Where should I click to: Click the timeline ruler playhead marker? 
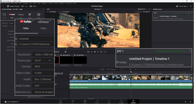131,72
